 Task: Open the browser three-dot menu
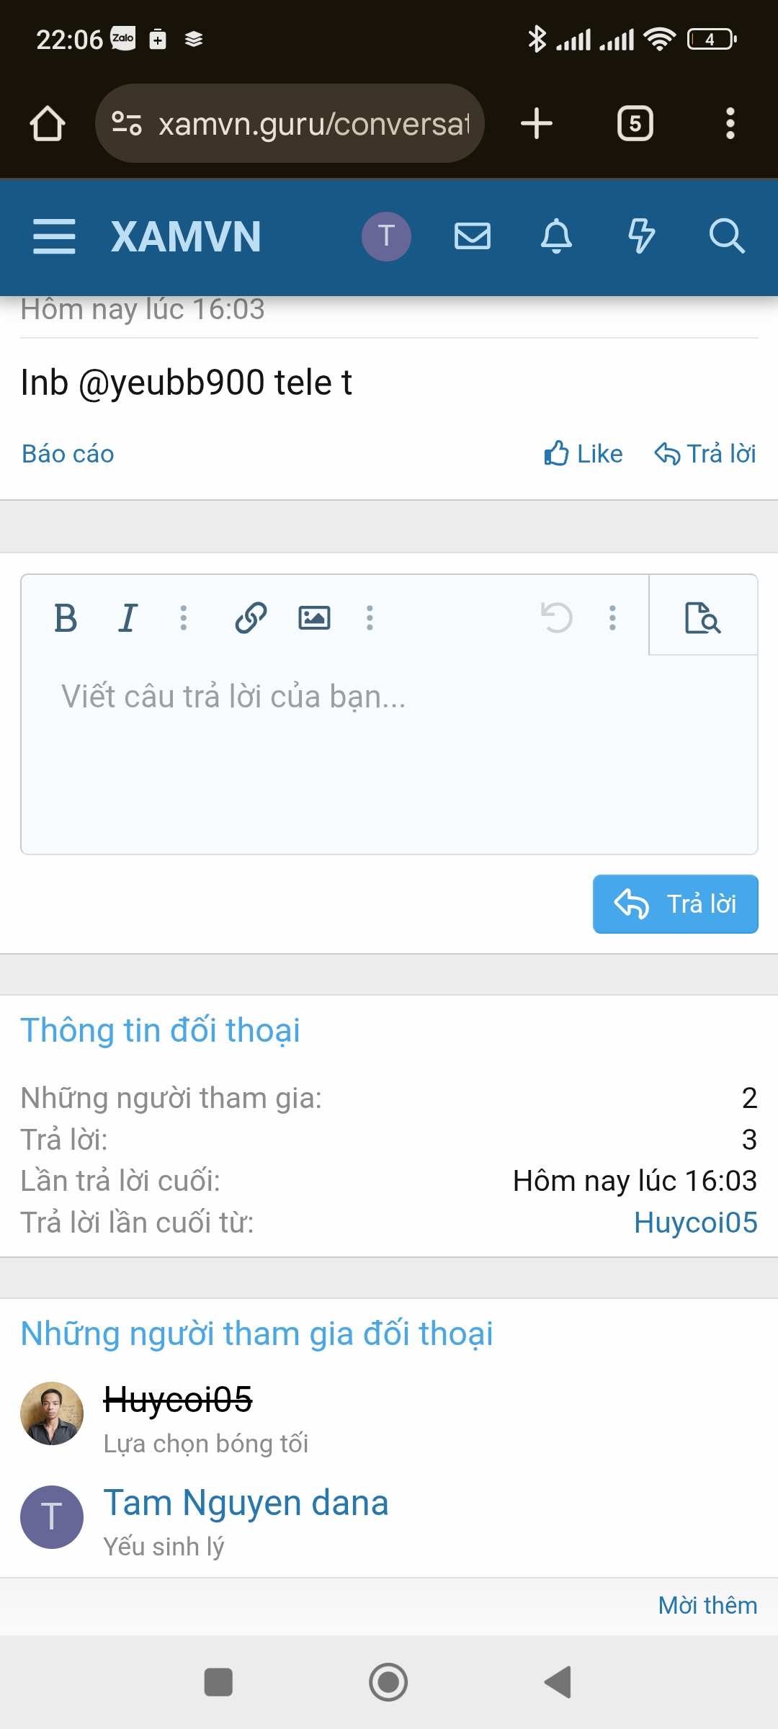pos(730,124)
